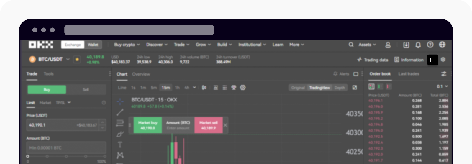Switch to the Last trades tab
This screenshot has height=164, width=472.
[409, 74]
